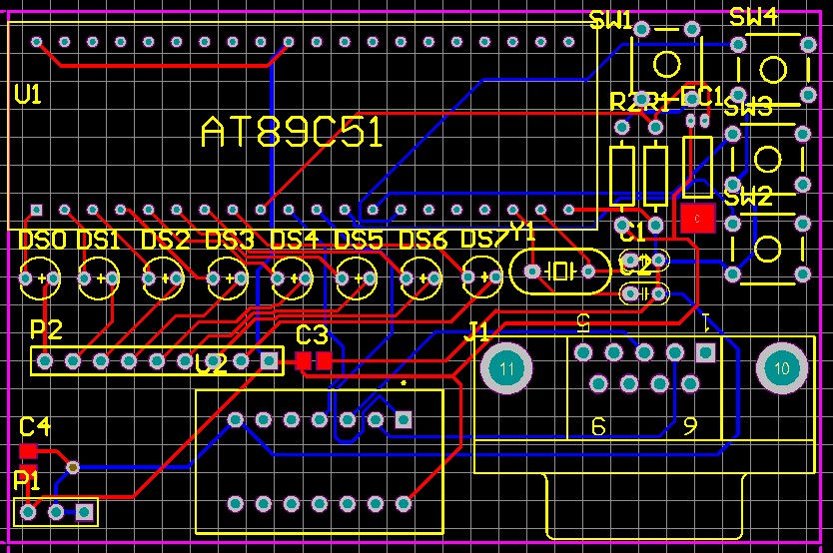The height and width of the screenshot is (553, 833).
Task: Select the SW1 switch designator label
Action: click(x=611, y=21)
